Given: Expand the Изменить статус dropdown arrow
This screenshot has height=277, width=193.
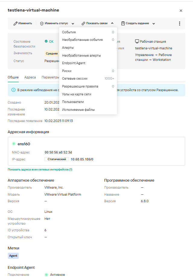Looking at the screenshot, I should coord(73,24).
